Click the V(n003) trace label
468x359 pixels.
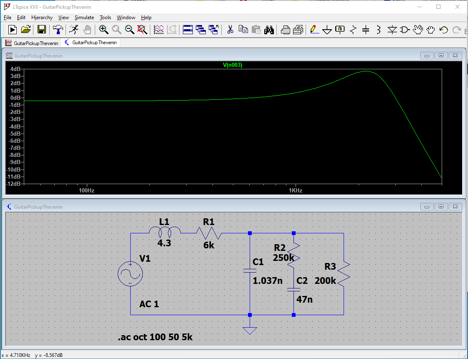click(x=233, y=65)
